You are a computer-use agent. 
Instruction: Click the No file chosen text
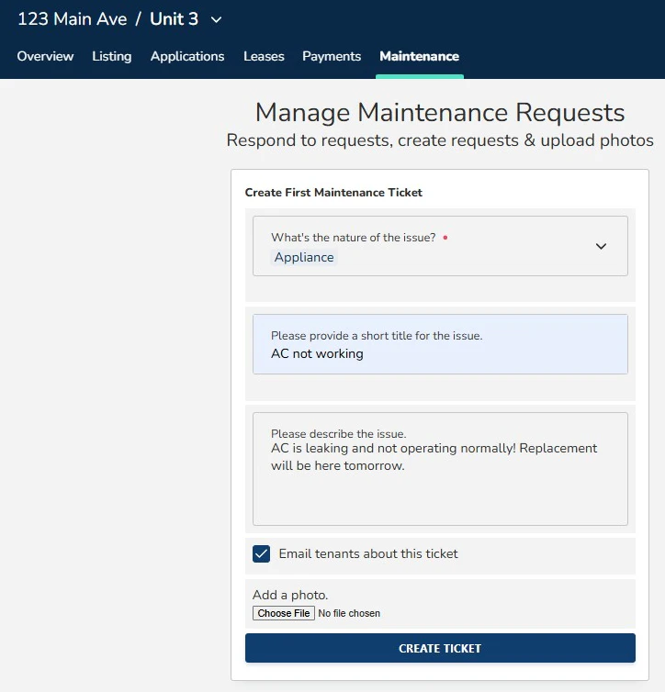point(349,613)
